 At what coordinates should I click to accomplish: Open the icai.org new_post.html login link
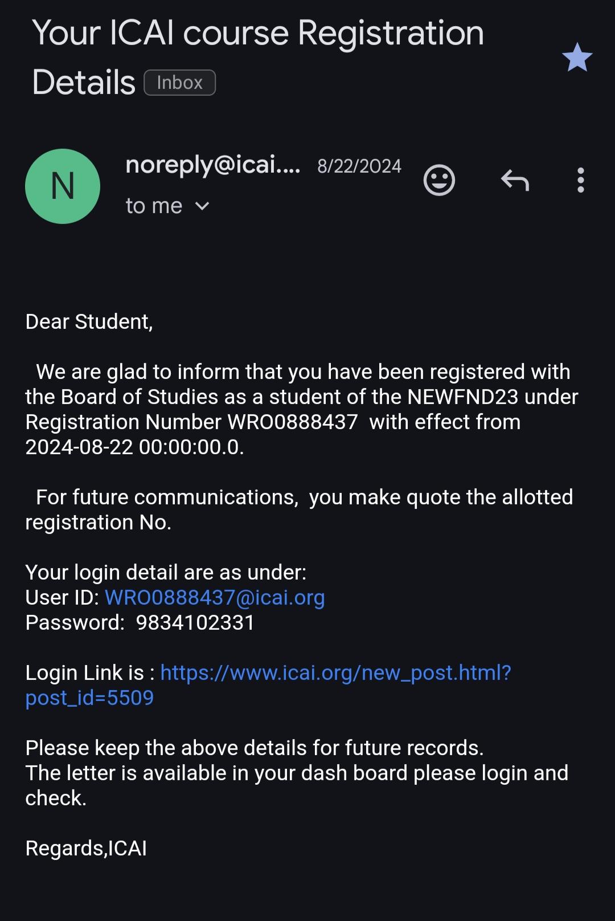335,673
